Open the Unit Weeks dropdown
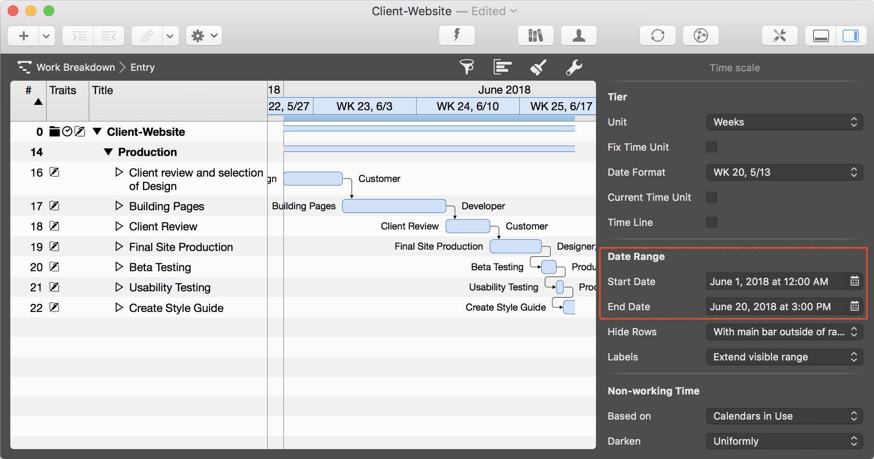 [784, 122]
